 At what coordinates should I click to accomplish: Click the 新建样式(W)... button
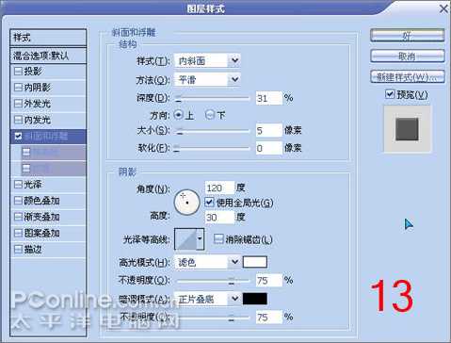[408, 76]
